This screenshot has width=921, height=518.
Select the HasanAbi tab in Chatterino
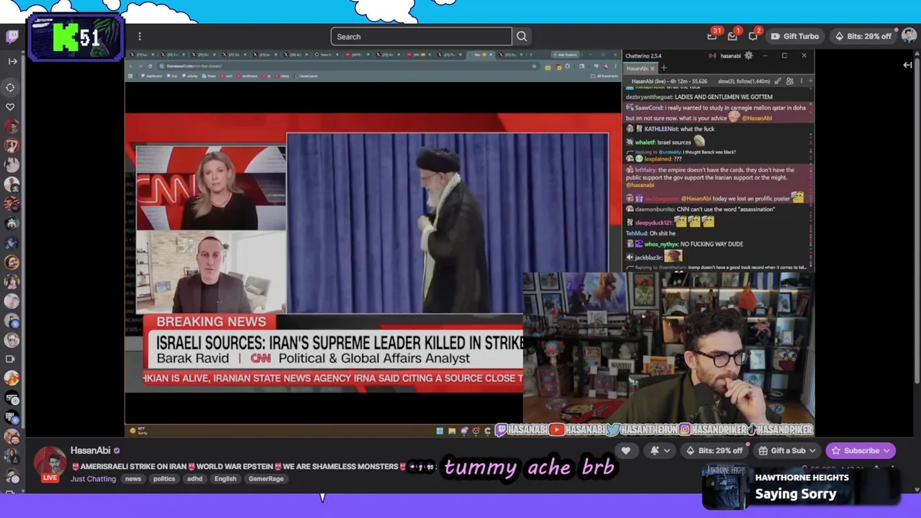640,68
